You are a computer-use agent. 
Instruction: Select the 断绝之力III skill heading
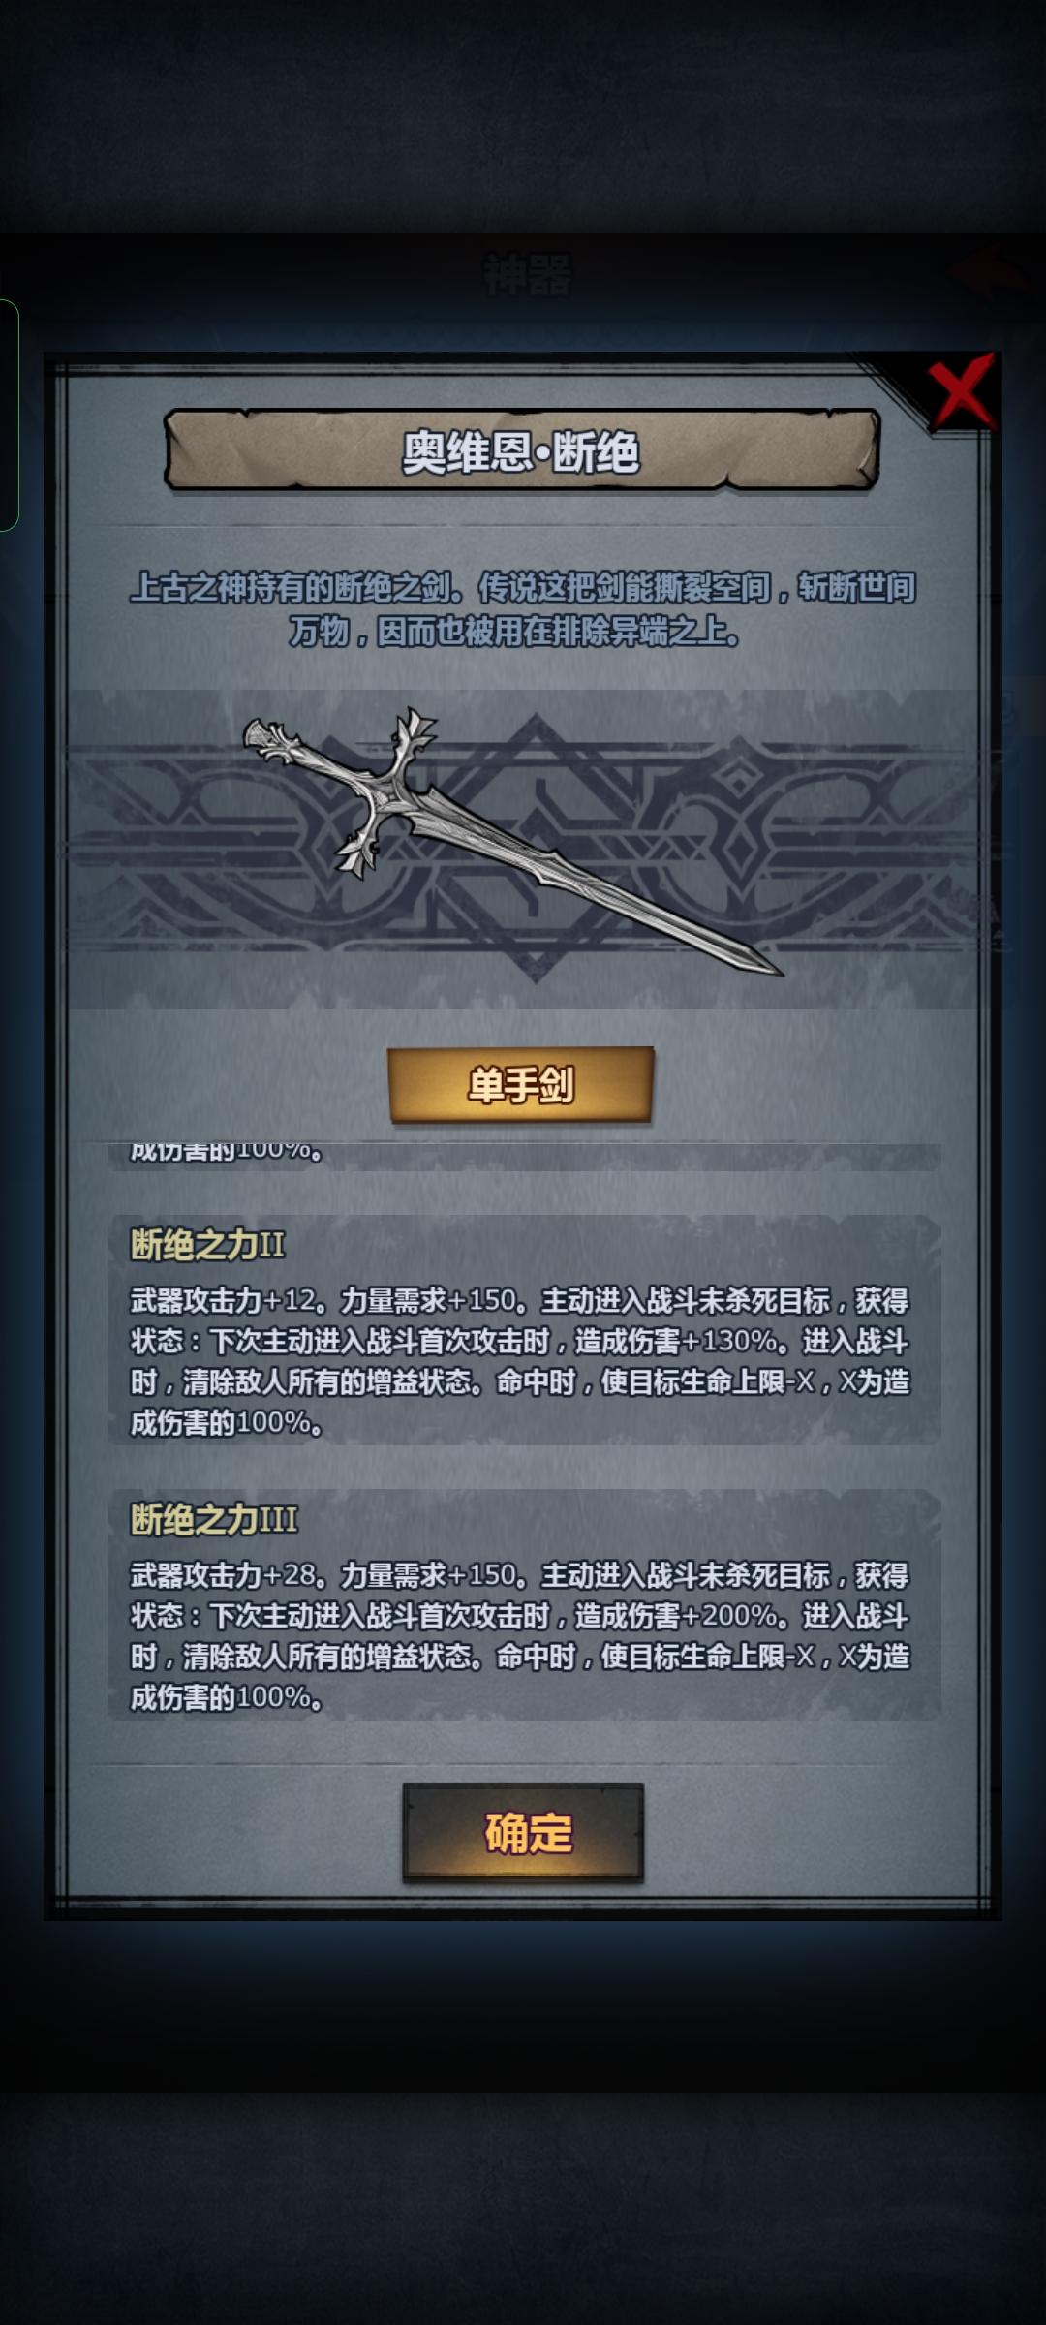(214, 1519)
